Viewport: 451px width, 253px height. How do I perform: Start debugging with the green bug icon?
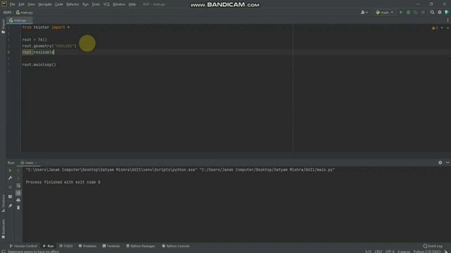point(408,13)
